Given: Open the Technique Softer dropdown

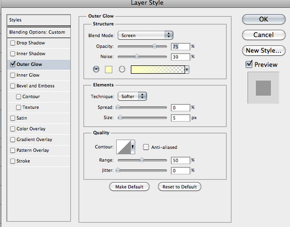Looking at the screenshot, I should pos(132,96).
